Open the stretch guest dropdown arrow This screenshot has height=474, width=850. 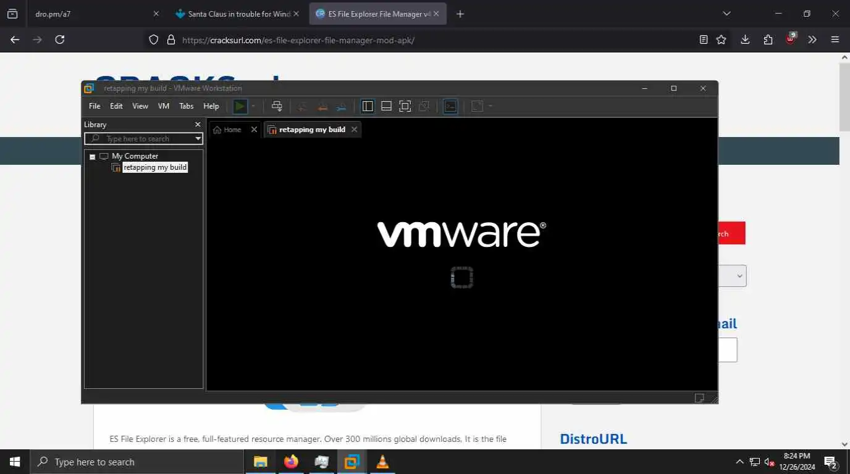(x=490, y=106)
